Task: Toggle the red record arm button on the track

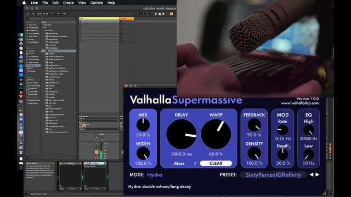Action: [97, 158]
